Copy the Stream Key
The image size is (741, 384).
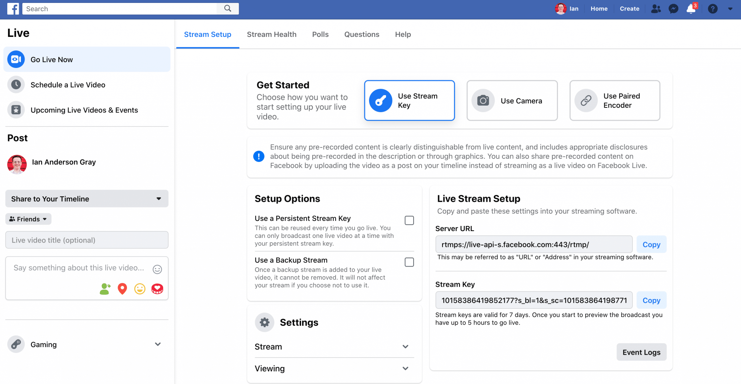[x=651, y=300]
